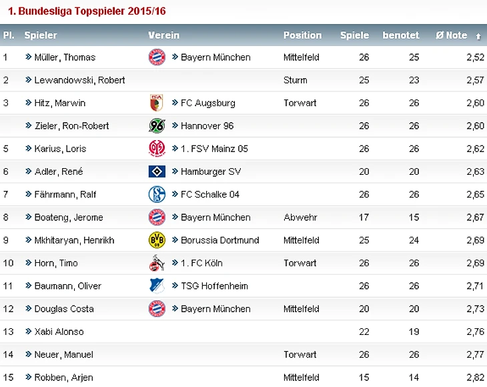The image size is (487, 387).
Task: Sort by the Position column header
Action: [302, 35]
